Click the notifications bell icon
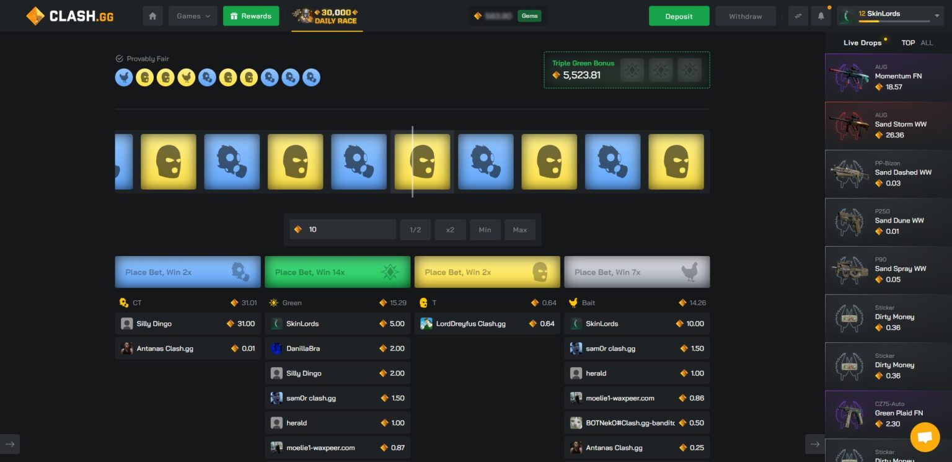Screen dimensions: 952x462 pos(821,16)
